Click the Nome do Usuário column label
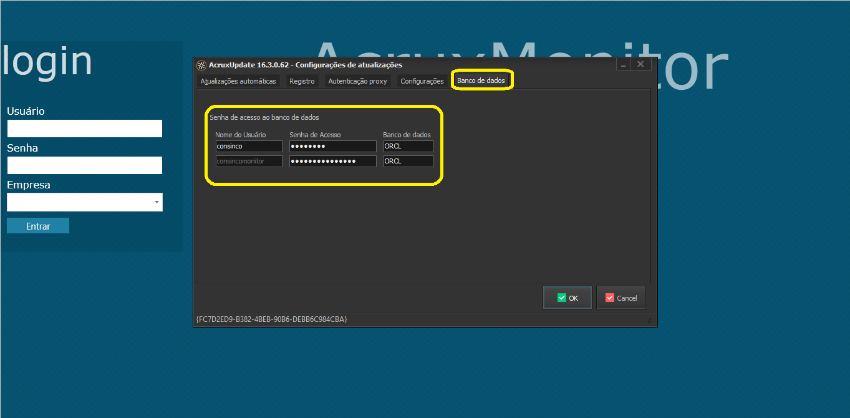This screenshot has width=850, height=418. (241, 135)
